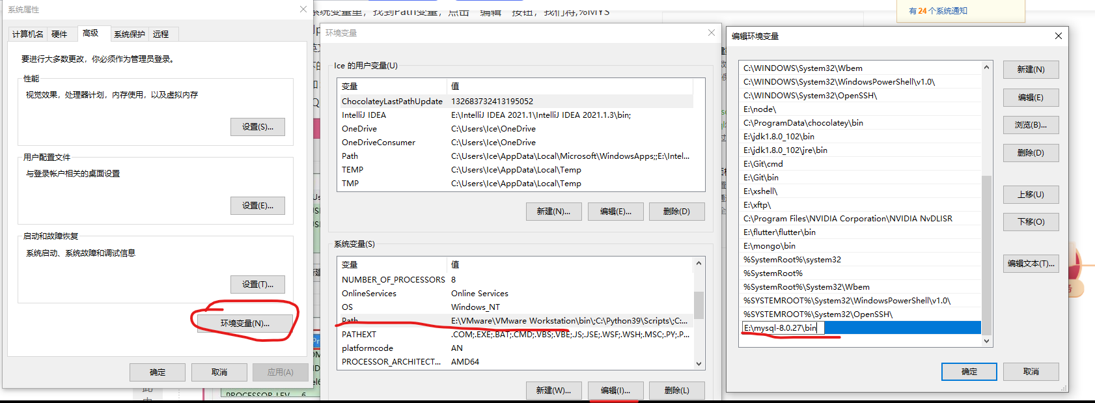Close the 编辑环境变量 dialog
The image size is (1095, 403).
tap(1058, 36)
